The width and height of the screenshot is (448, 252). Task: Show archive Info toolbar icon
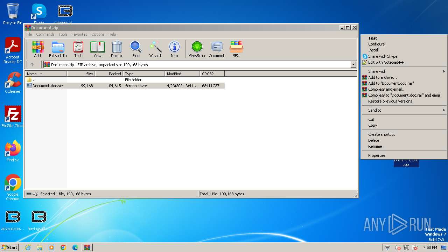pyautogui.click(x=174, y=49)
